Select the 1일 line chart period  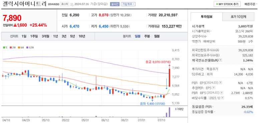[24, 36]
